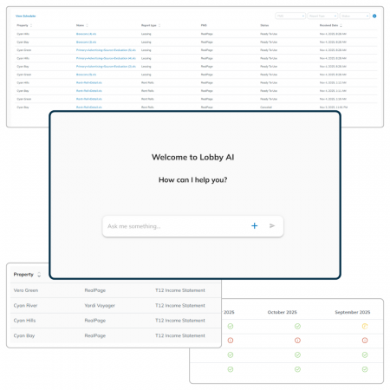
Task: Open the Boxscore (2).xls file link
Action: coord(86,42)
